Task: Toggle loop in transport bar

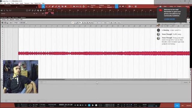Action: click(100, 105)
